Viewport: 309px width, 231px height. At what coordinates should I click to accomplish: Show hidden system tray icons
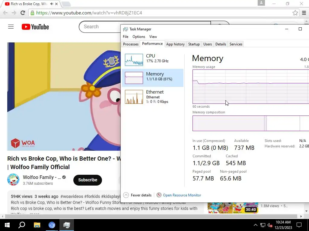point(255,225)
